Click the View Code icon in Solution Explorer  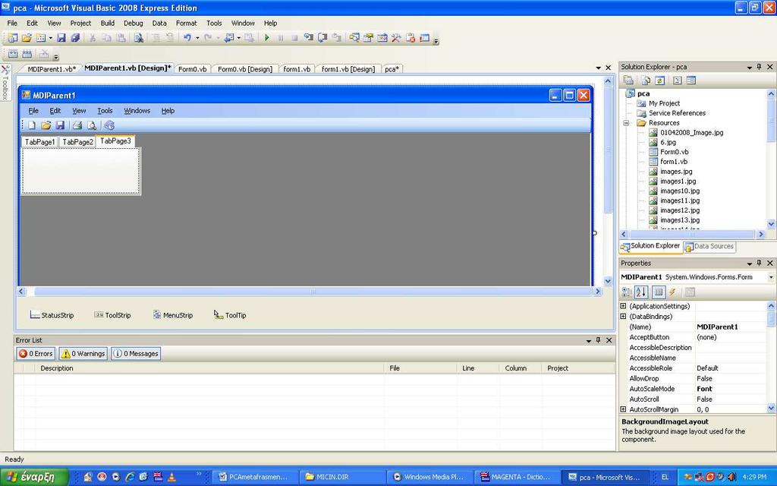point(678,80)
